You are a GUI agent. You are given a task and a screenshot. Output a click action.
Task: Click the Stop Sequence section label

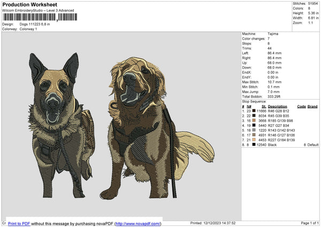coord(253,101)
